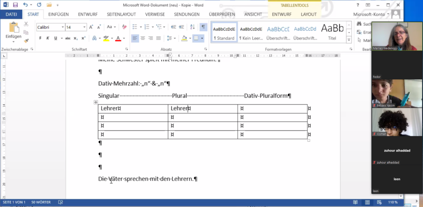The height and width of the screenshot is (207, 423).
Task: Toggle underline formatting (U)
Action: (x=56, y=38)
